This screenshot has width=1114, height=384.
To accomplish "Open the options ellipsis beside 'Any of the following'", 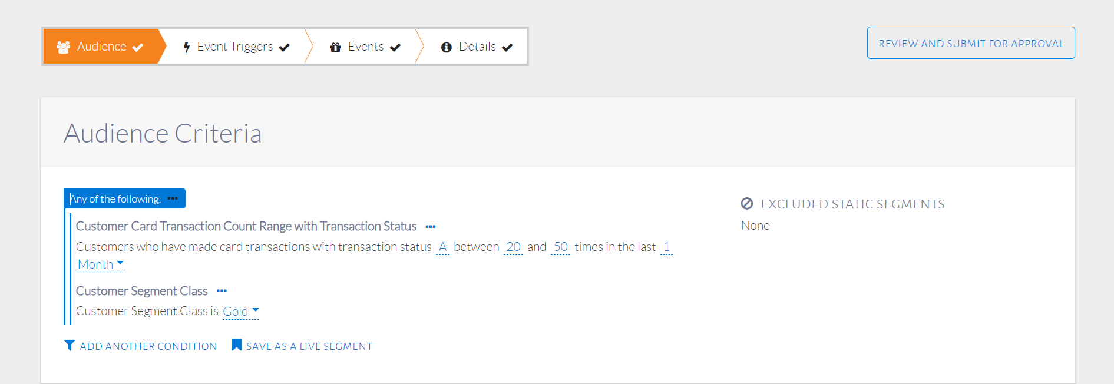I will coord(173,198).
